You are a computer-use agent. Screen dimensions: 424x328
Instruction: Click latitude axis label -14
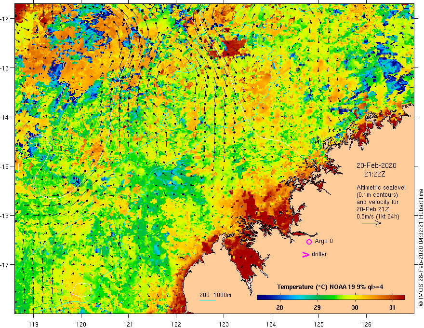[x=5, y=117]
